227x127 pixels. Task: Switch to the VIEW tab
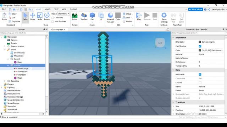tap(64, 10)
